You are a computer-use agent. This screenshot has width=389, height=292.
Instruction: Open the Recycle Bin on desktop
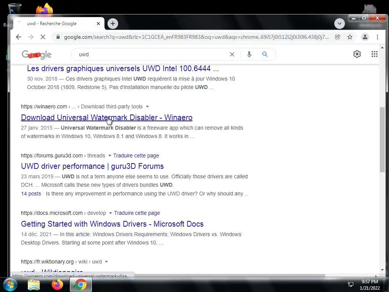click(14, 8)
